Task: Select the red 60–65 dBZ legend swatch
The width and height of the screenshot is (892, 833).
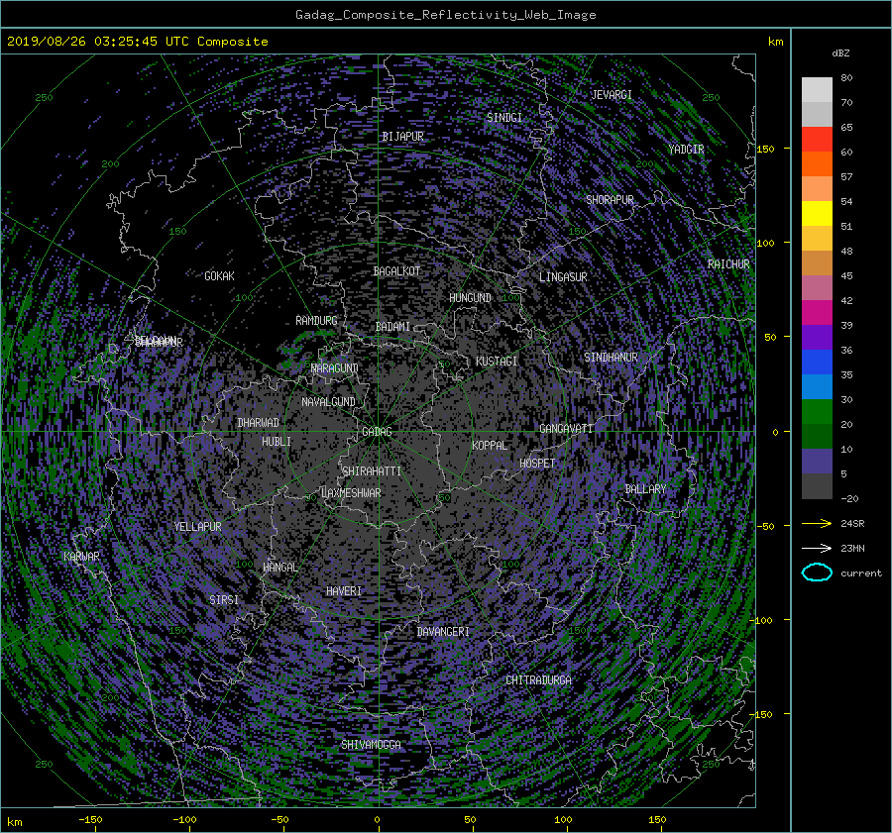Action: pyautogui.click(x=817, y=140)
